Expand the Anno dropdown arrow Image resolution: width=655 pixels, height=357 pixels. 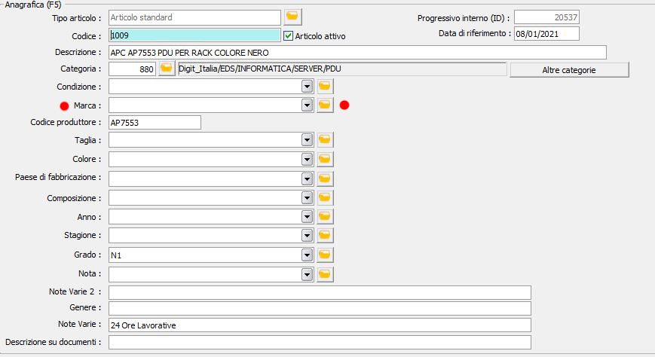pyautogui.click(x=307, y=216)
